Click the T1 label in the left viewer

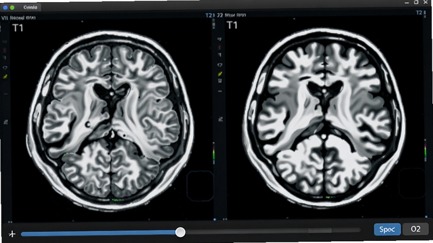click(x=18, y=28)
